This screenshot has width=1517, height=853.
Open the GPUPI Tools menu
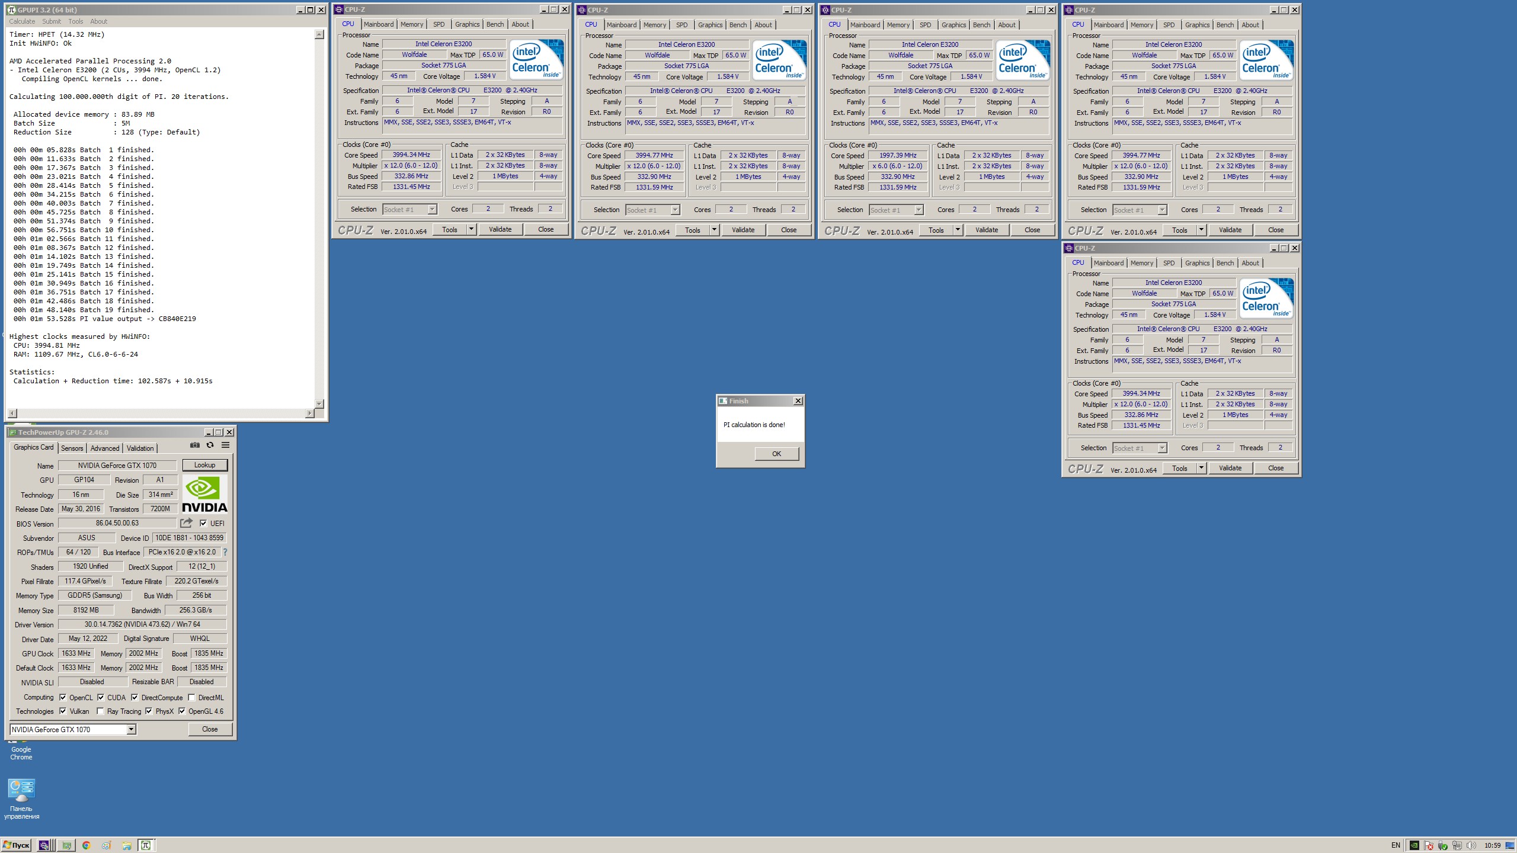tap(76, 21)
